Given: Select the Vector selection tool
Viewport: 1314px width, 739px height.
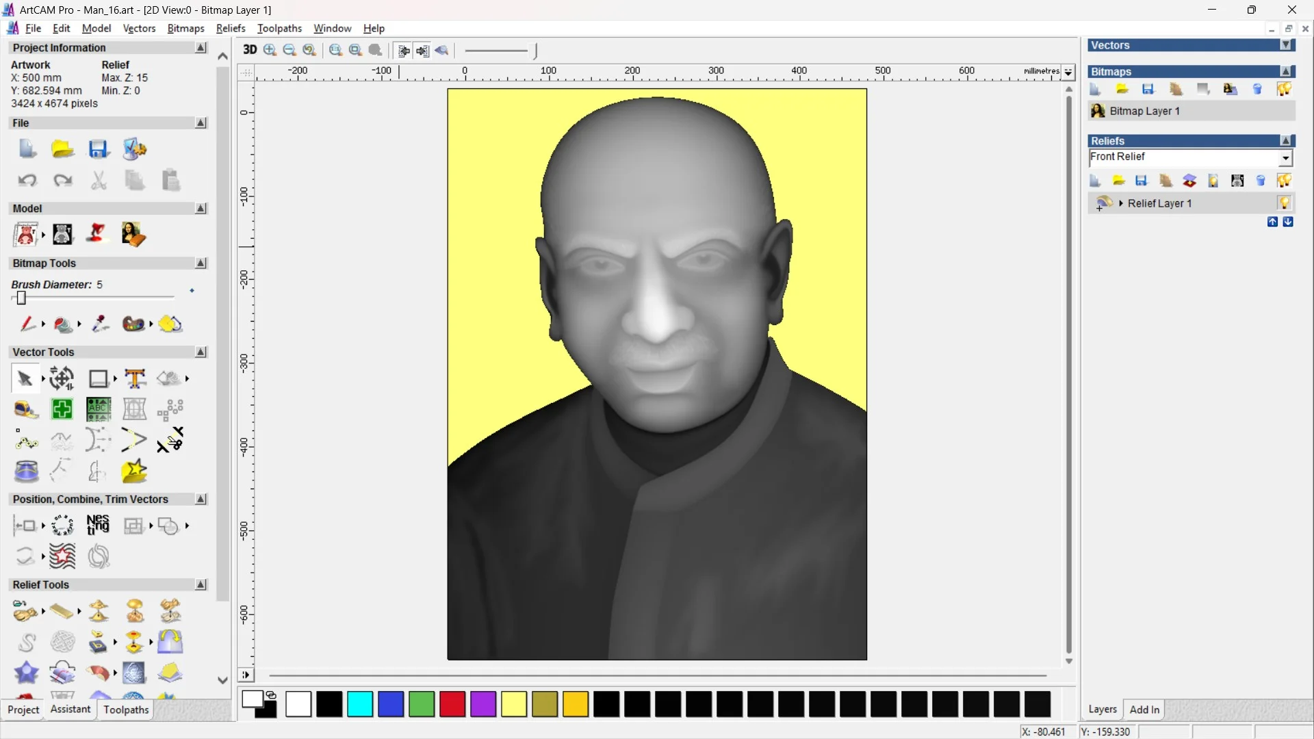Looking at the screenshot, I should coord(25,378).
